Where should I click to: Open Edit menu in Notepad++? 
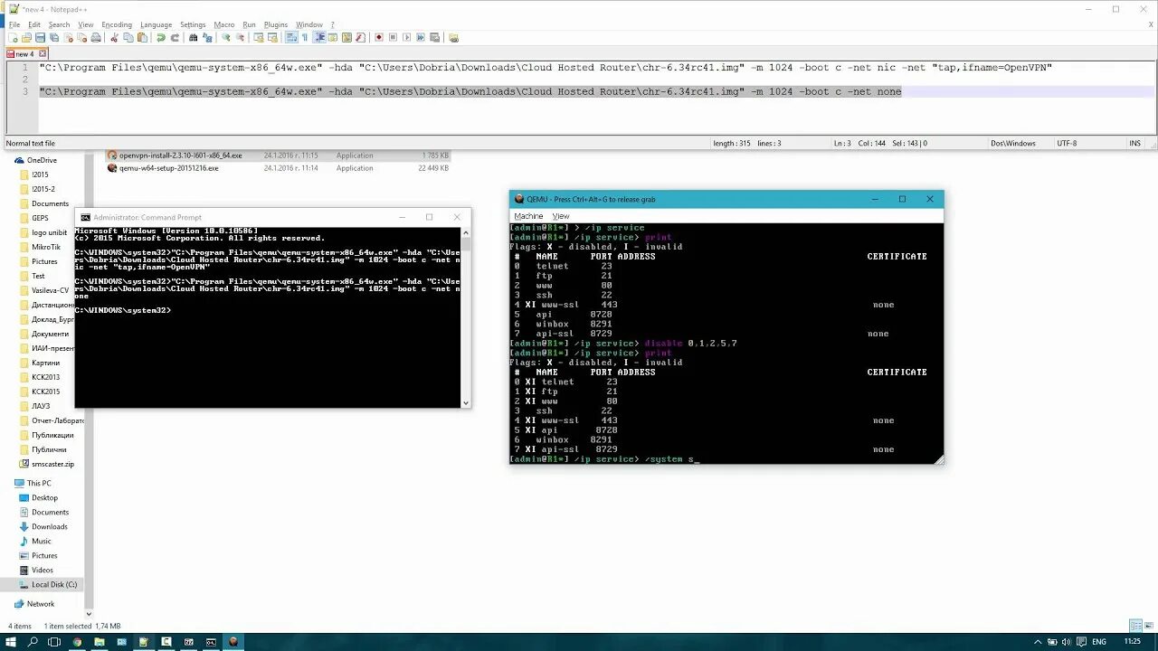(34, 24)
